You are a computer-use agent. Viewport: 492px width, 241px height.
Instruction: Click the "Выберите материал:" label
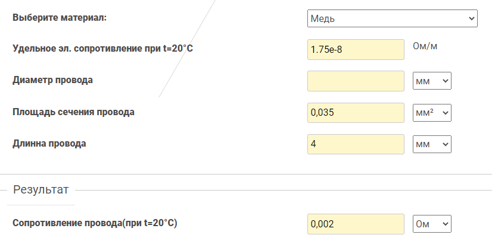(x=60, y=17)
